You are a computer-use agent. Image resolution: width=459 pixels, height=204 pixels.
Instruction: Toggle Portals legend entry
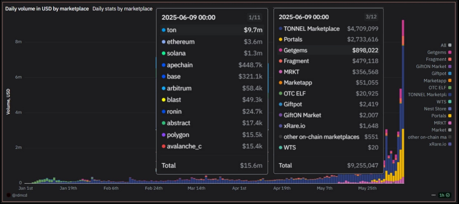(x=441, y=116)
